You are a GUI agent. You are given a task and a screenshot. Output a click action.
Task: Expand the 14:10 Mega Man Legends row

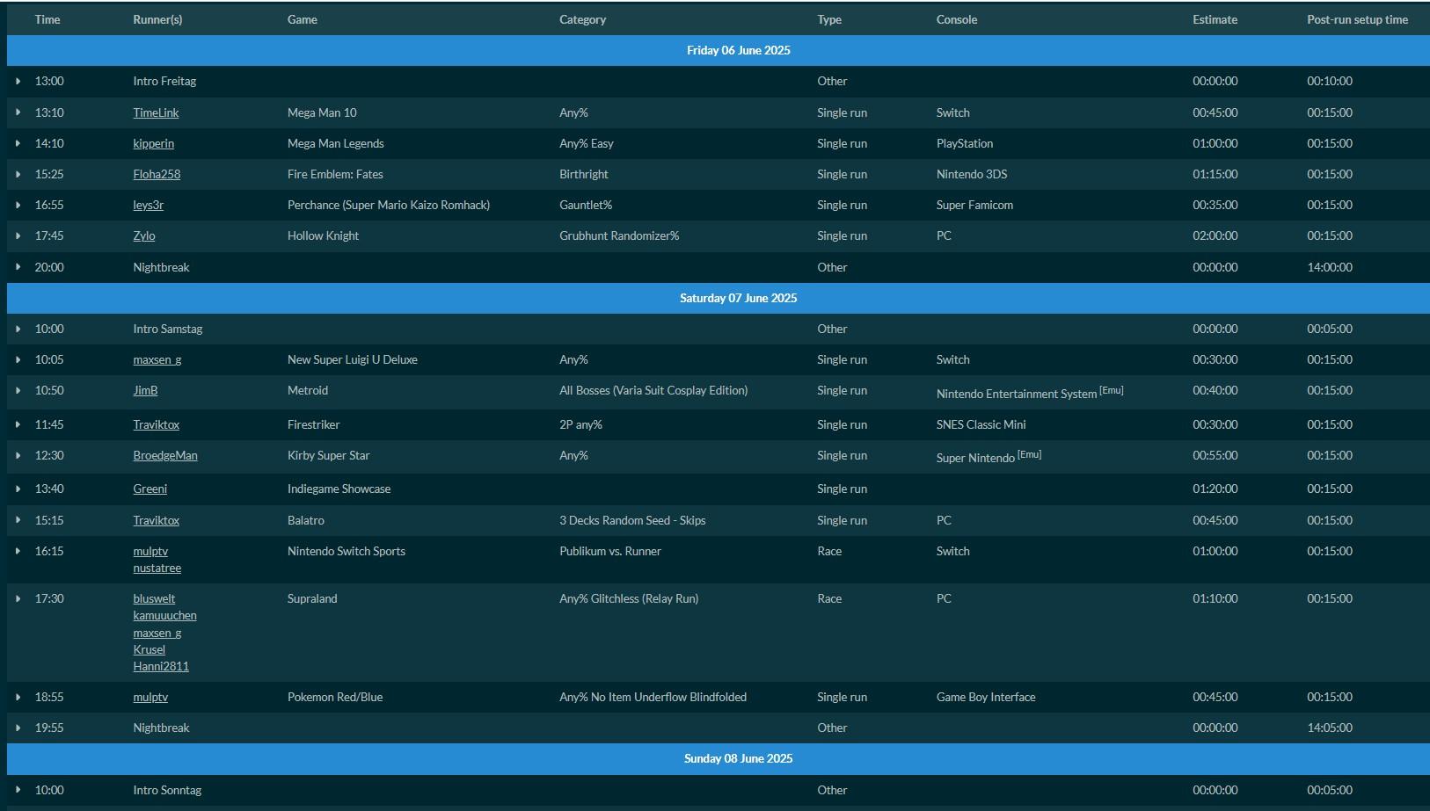pos(18,143)
